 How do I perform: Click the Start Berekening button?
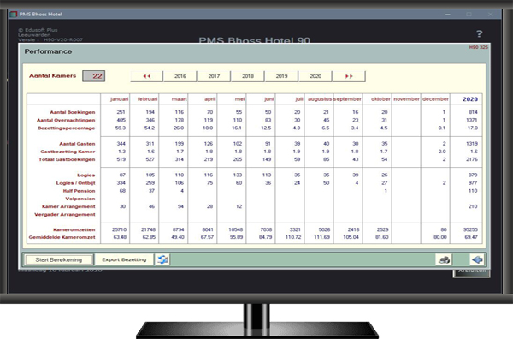pos(58,259)
